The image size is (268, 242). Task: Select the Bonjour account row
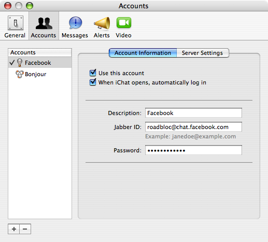(40, 74)
